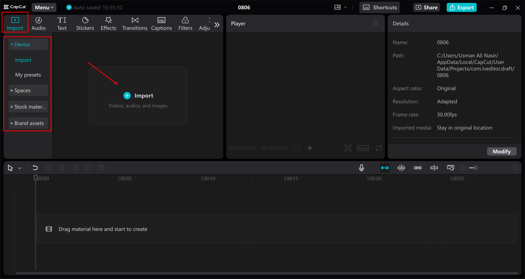Click the zoom-to-fit timeline ruler icon
525x279 pixels.
(451, 168)
